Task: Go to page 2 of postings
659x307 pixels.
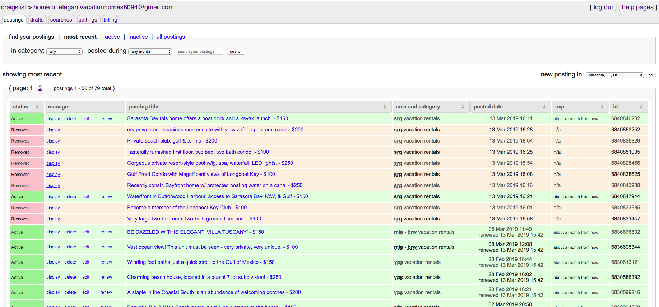Action: 40,88
